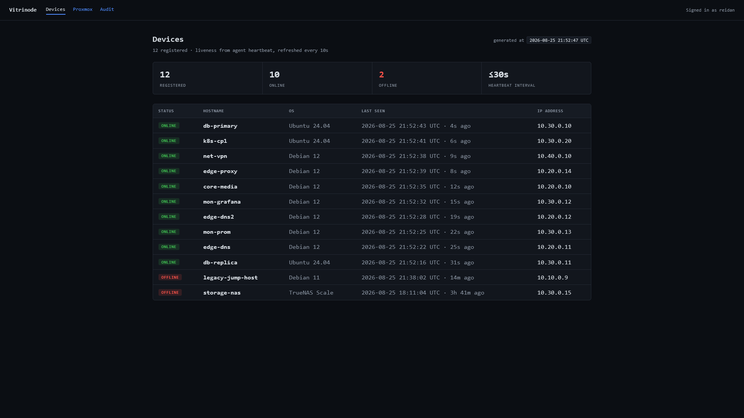Click the OS column header
Screen dimensions: 744x418
pos(291,111)
